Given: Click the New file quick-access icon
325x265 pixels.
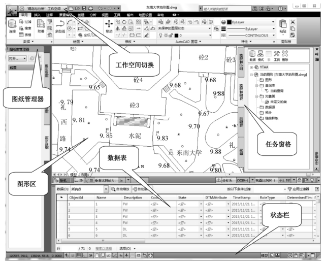Looking at the screenshot, I should (x=71, y=9).
